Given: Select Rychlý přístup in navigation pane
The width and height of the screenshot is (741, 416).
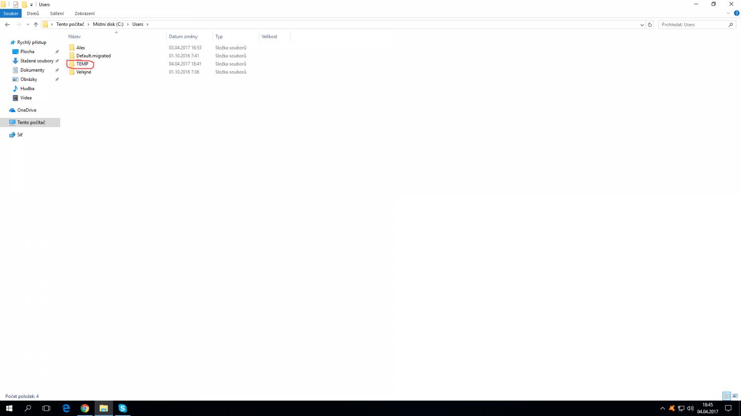Looking at the screenshot, I should [31, 42].
